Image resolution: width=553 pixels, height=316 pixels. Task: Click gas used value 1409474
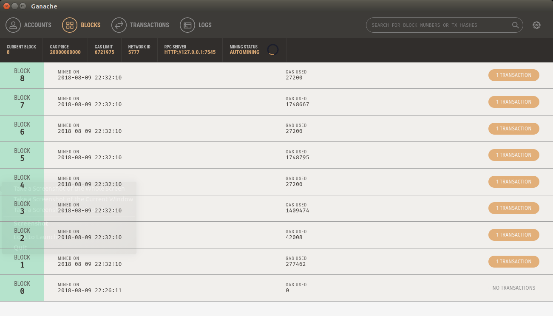[x=298, y=211]
